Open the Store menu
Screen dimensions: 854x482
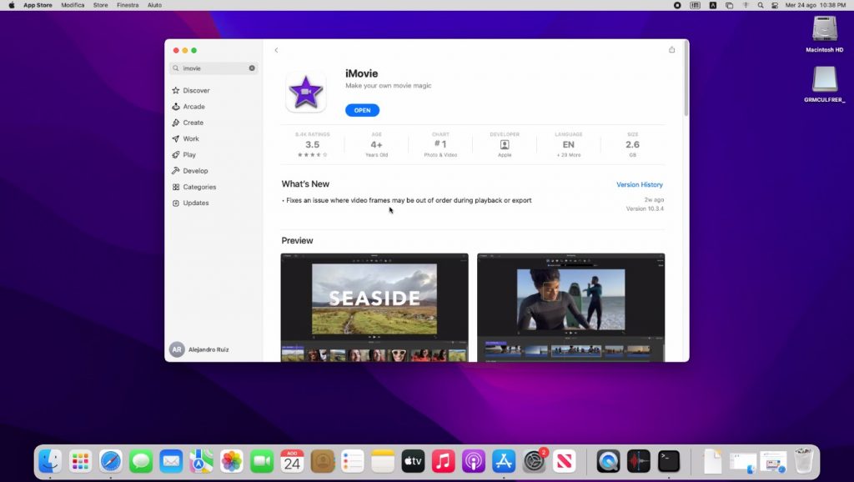(100, 5)
